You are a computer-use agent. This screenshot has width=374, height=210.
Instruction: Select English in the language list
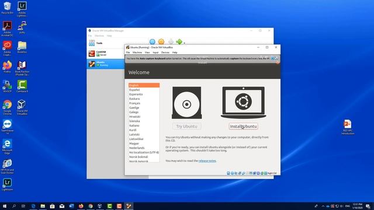coord(144,85)
